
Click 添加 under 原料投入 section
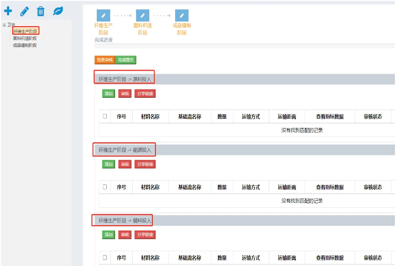point(109,93)
